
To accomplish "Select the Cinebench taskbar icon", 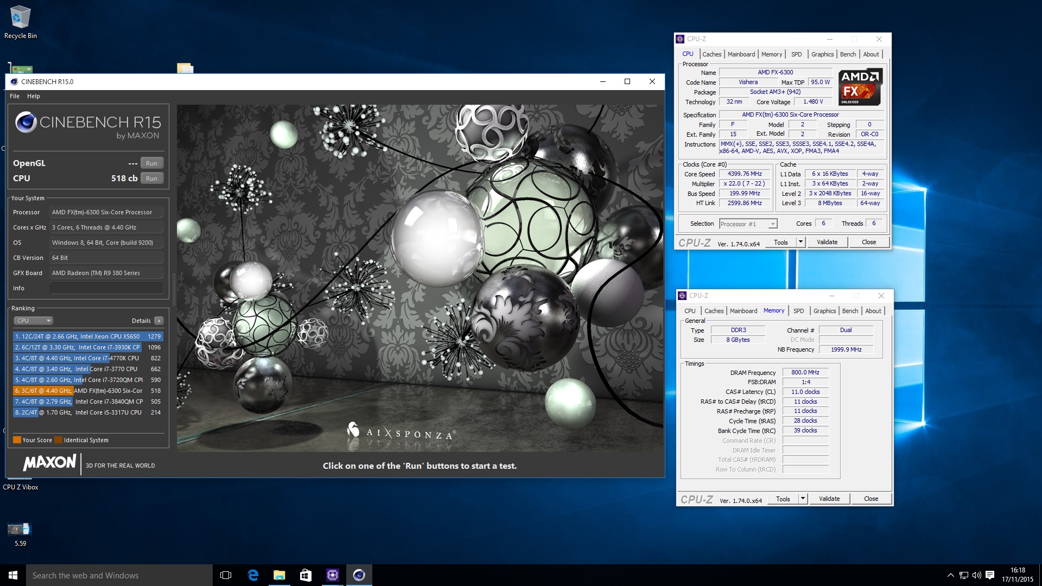I will (359, 575).
